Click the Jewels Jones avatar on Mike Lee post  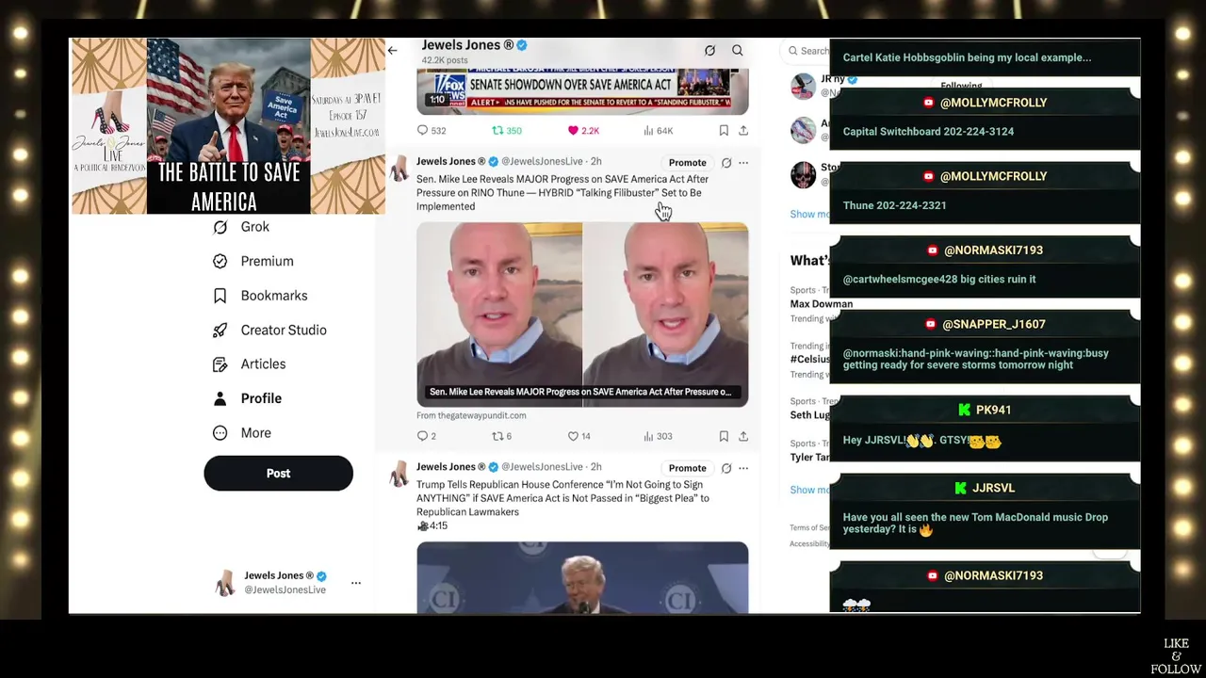(399, 169)
